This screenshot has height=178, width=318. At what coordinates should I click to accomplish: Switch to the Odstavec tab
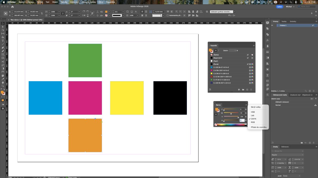point(285,147)
